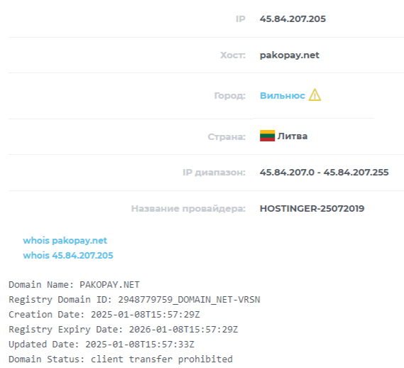This screenshot has width=404, height=368.
Task: Click the IP address value 45.84.207.205
Action: pyautogui.click(x=293, y=18)
